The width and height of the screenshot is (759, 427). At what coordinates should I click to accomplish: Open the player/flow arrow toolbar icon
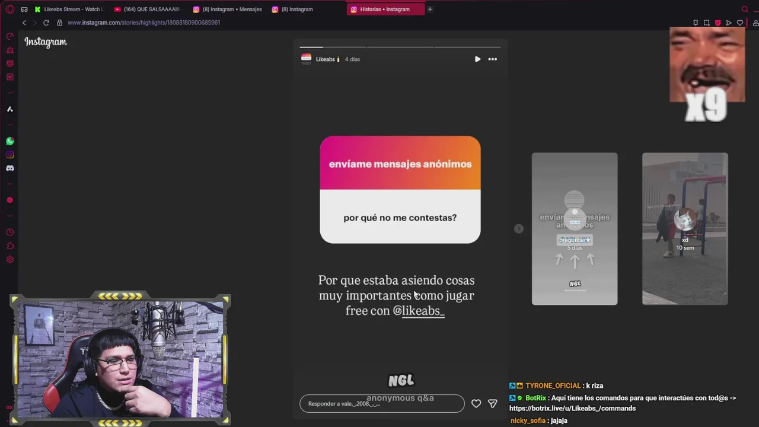[x=729, y=23]
